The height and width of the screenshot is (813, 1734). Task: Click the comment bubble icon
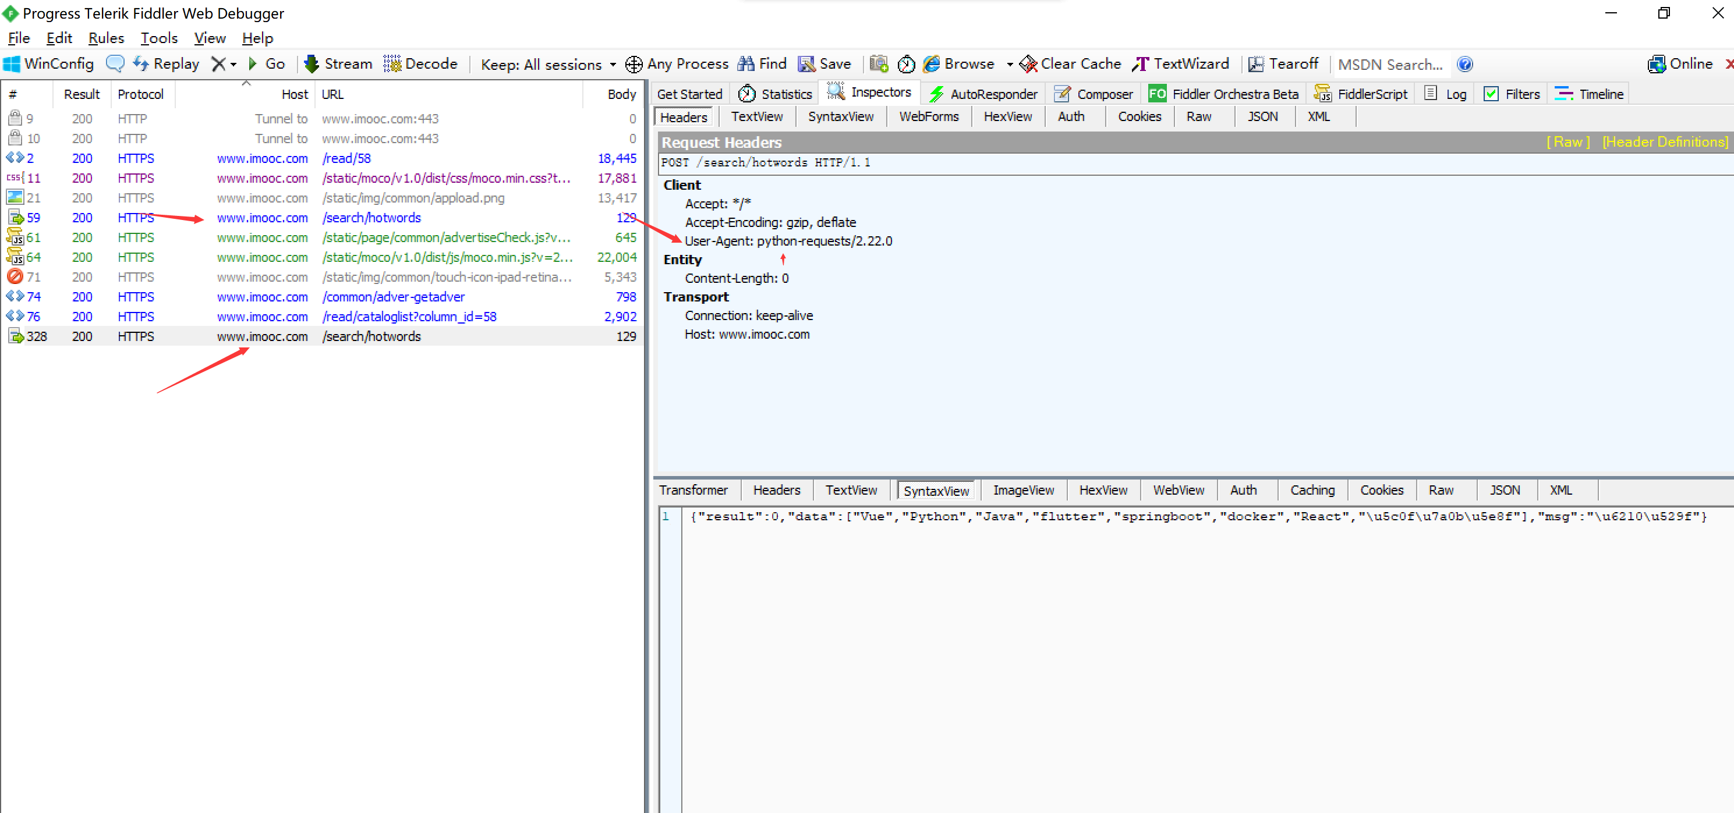pyautogui.click(x=115, y=64)
